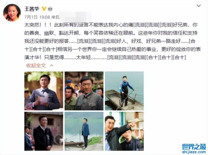Viewport: 208px width, 155px height.
Task: Open photo of man among village crowd
Action: click(84, 91)
